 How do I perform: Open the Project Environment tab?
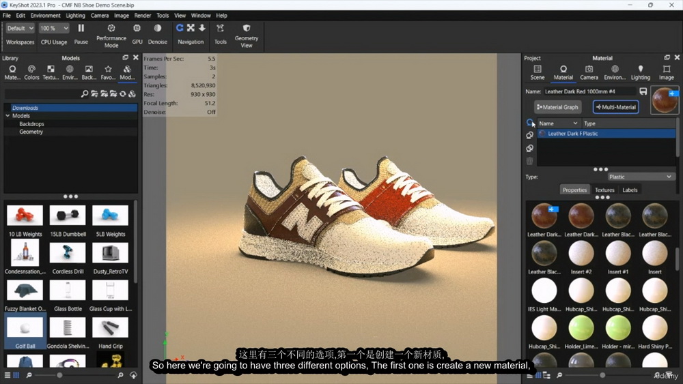(615, 72)
